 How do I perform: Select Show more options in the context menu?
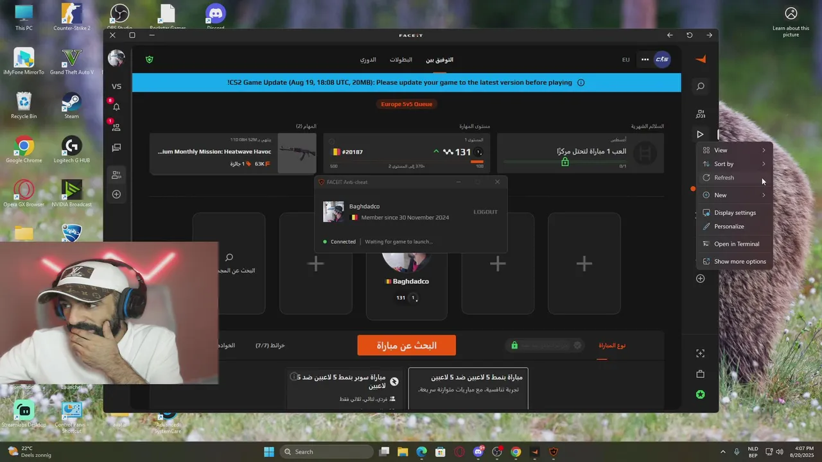[x=734, y=261]
